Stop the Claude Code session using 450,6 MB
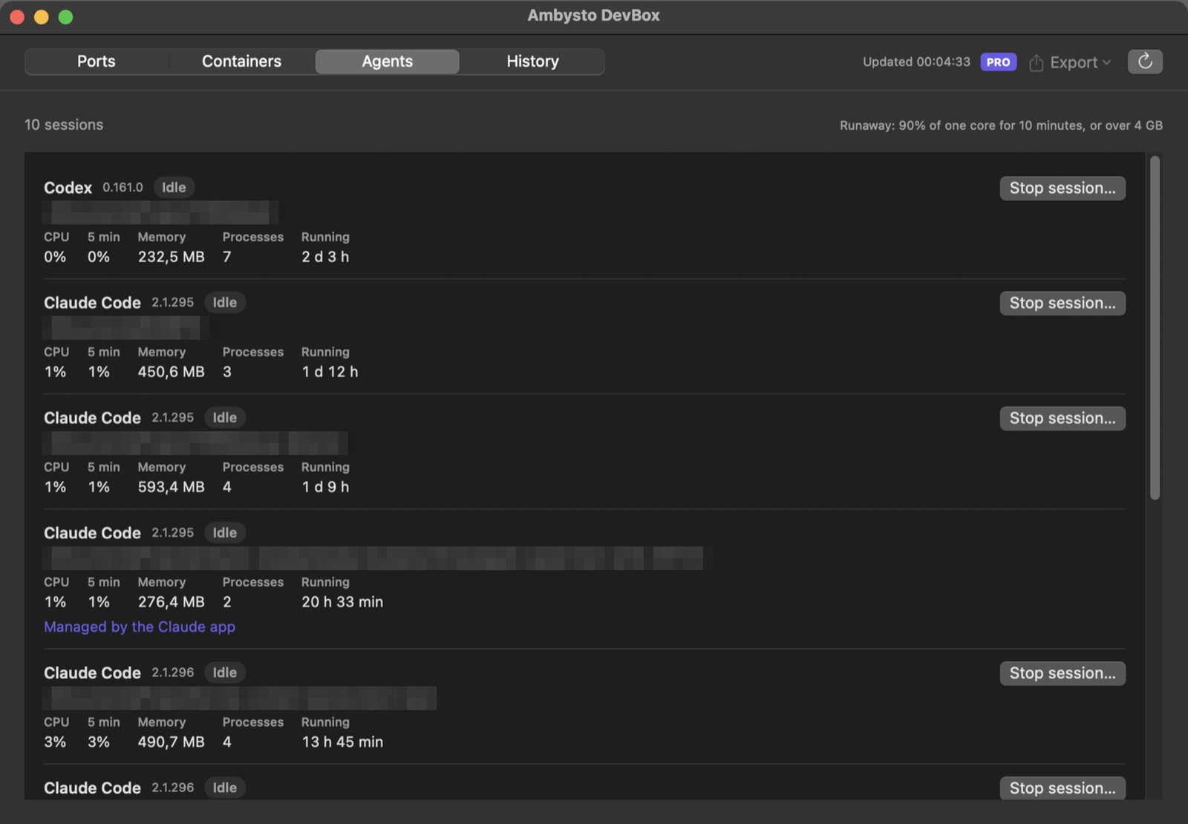This screenshot has height=824, width=1188. pos(1062,303)
